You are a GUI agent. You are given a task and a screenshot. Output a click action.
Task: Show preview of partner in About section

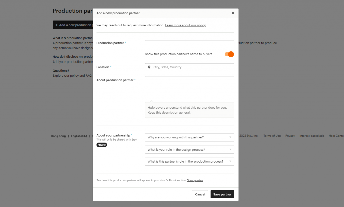tap(195, 180)
